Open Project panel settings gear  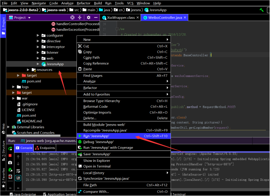click(x=89, y=17)
